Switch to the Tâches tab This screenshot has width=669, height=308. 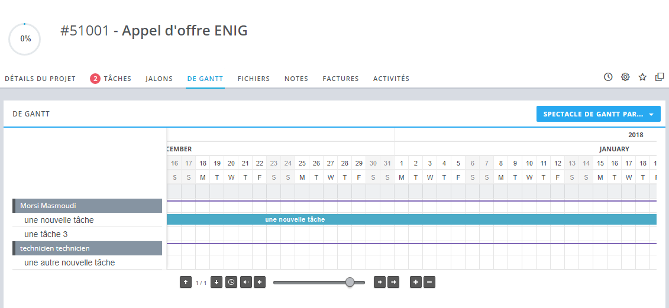click(111, 79)
